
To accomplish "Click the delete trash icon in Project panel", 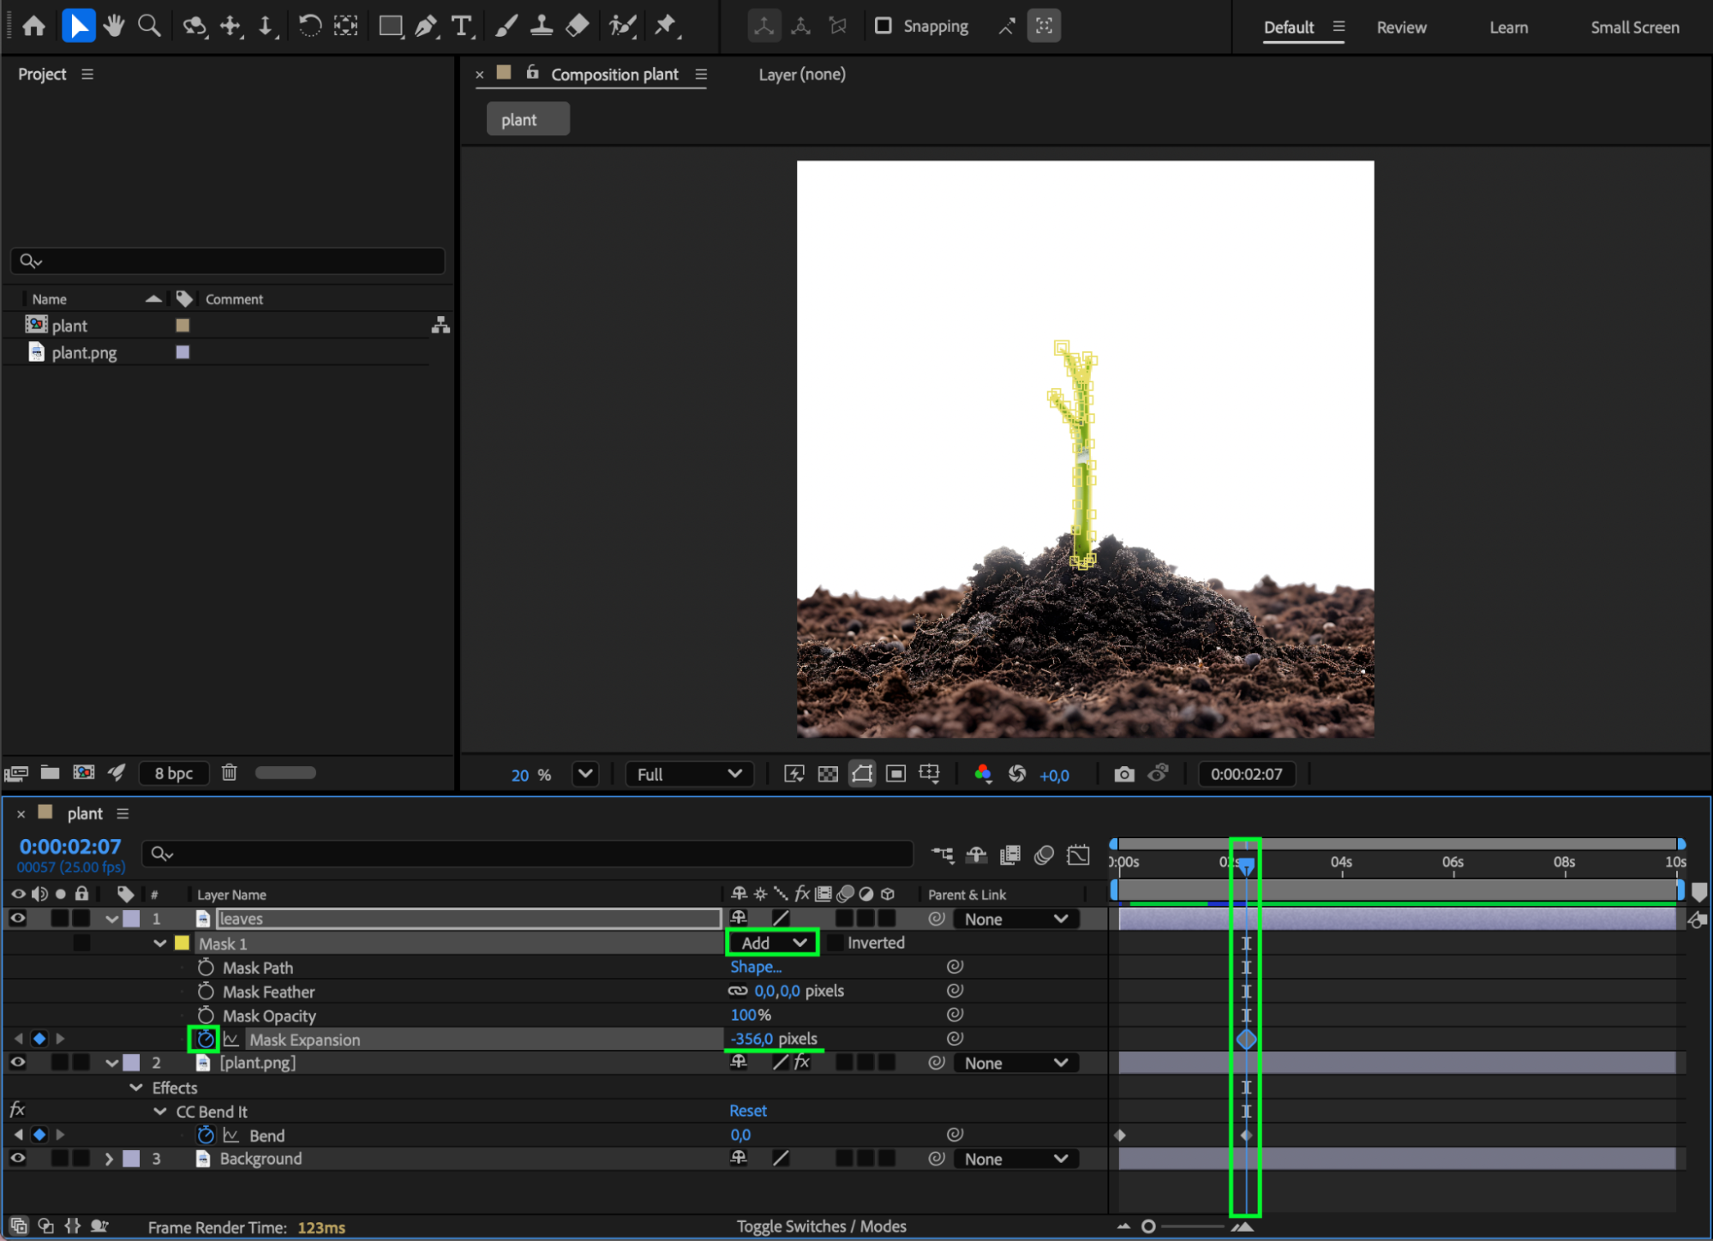I will [x=229, y=773].
